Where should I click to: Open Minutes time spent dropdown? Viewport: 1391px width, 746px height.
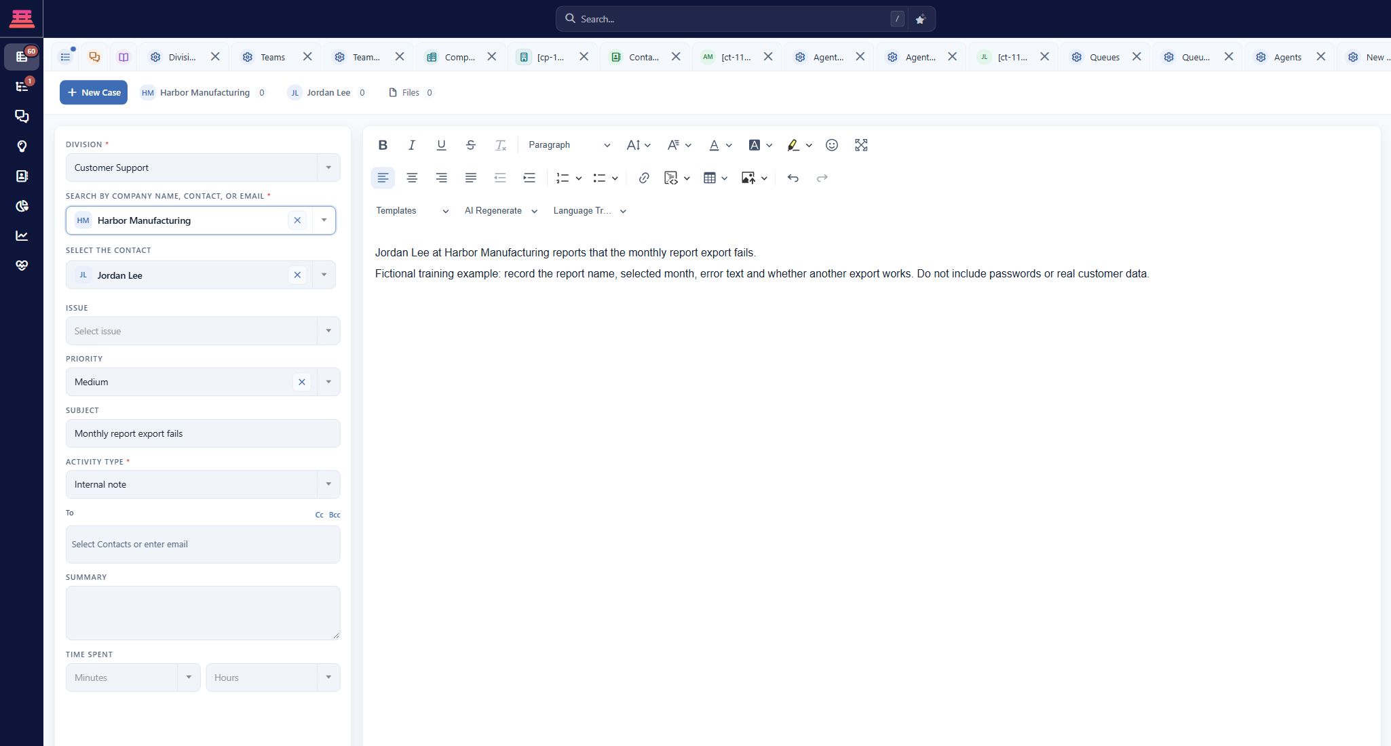[x=133, y=678]
